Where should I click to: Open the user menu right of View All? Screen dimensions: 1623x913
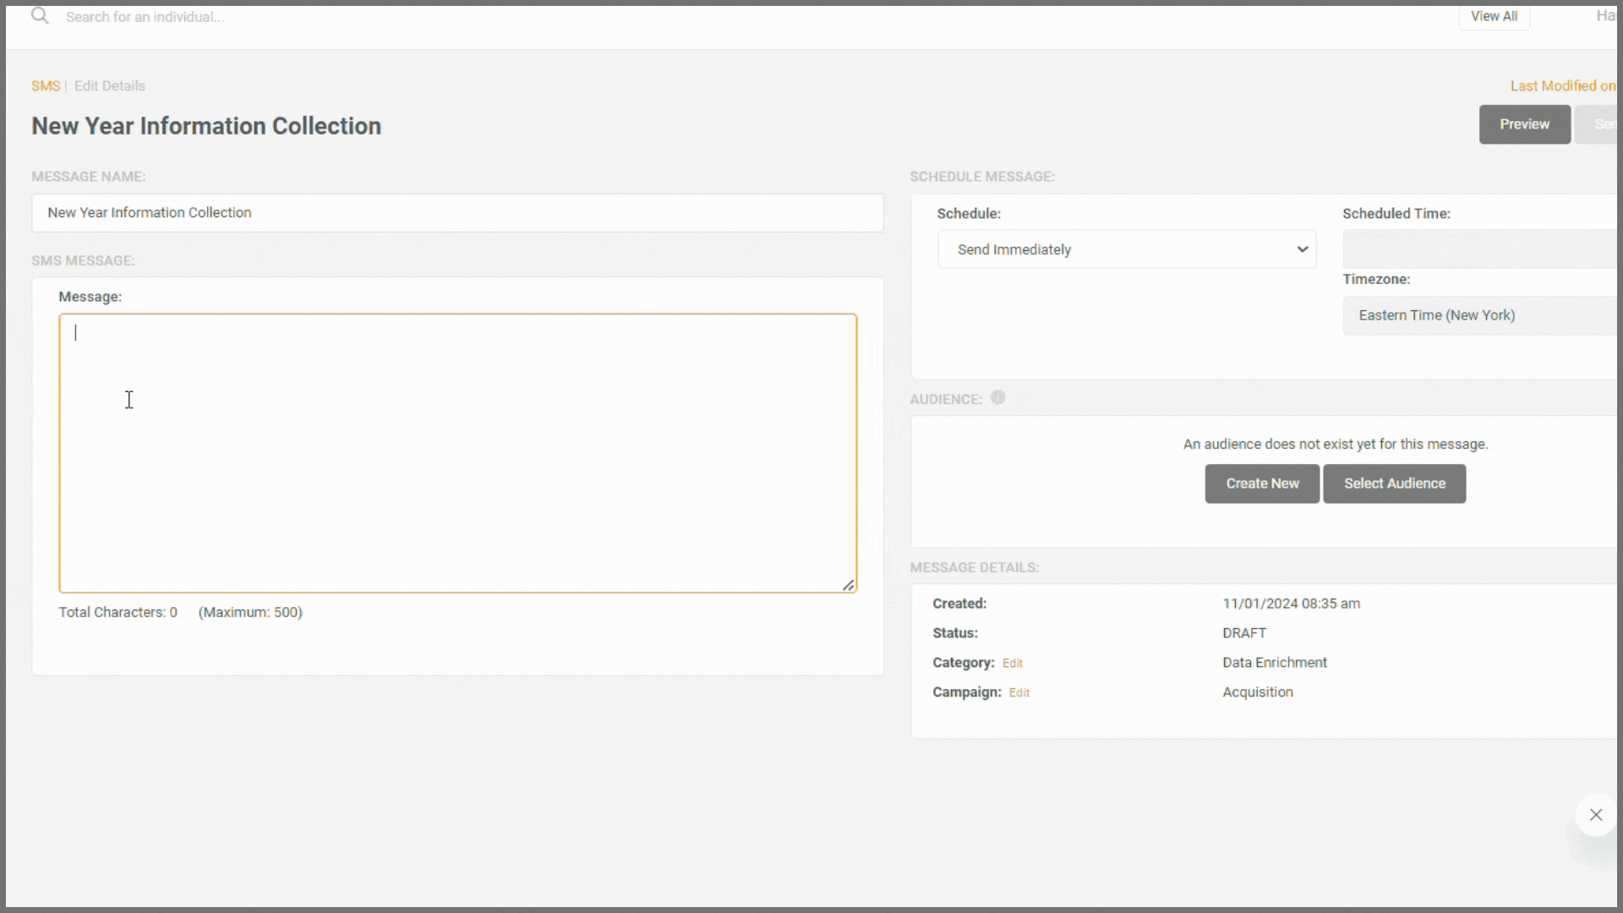(1604, 16)
